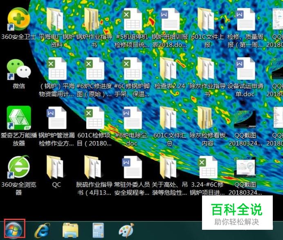The image size is (283, 240).
Task: Open the 除灰检修看板内容 folder
Action: (206, 118)
